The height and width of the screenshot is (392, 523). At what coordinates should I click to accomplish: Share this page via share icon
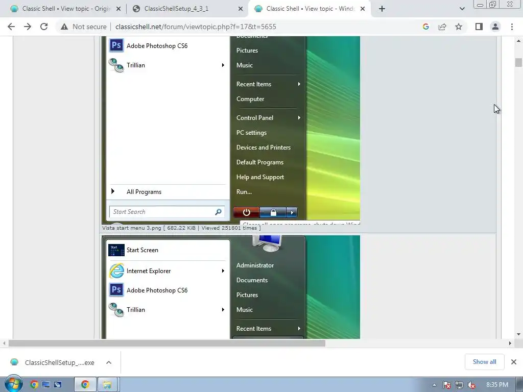(442, 27)
